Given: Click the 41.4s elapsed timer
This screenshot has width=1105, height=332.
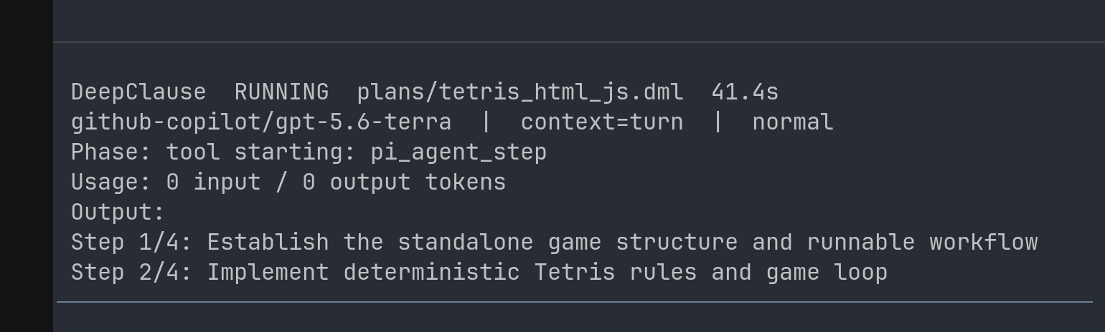Looking at the screenshot, I should pos(745,92).
